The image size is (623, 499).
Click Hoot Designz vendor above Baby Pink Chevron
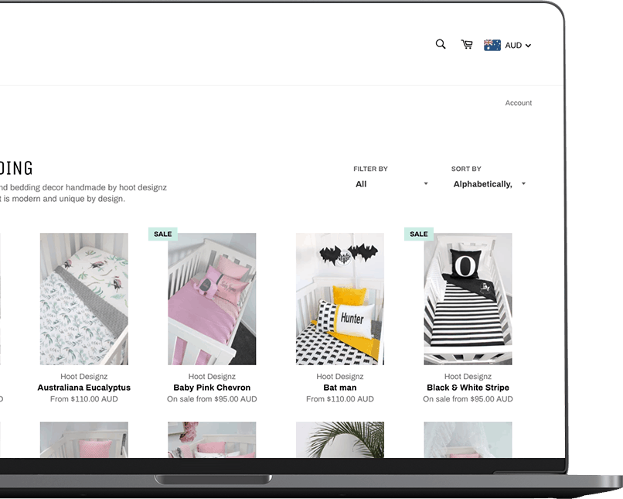coord(212,377)
